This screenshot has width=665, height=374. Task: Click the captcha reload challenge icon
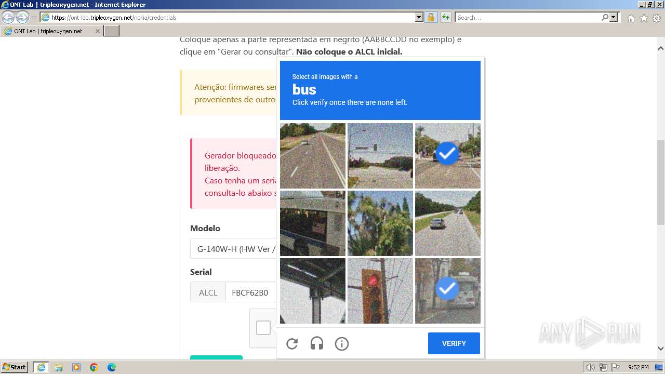[292, 343]
